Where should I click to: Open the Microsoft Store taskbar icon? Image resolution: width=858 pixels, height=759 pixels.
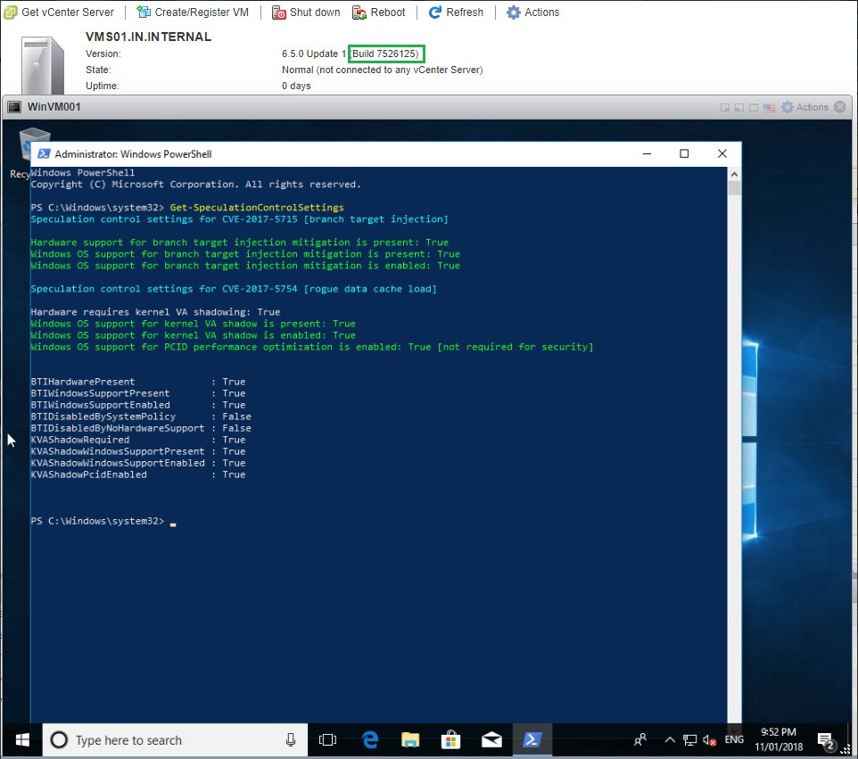pyautogui.click(x=451, y=740)
